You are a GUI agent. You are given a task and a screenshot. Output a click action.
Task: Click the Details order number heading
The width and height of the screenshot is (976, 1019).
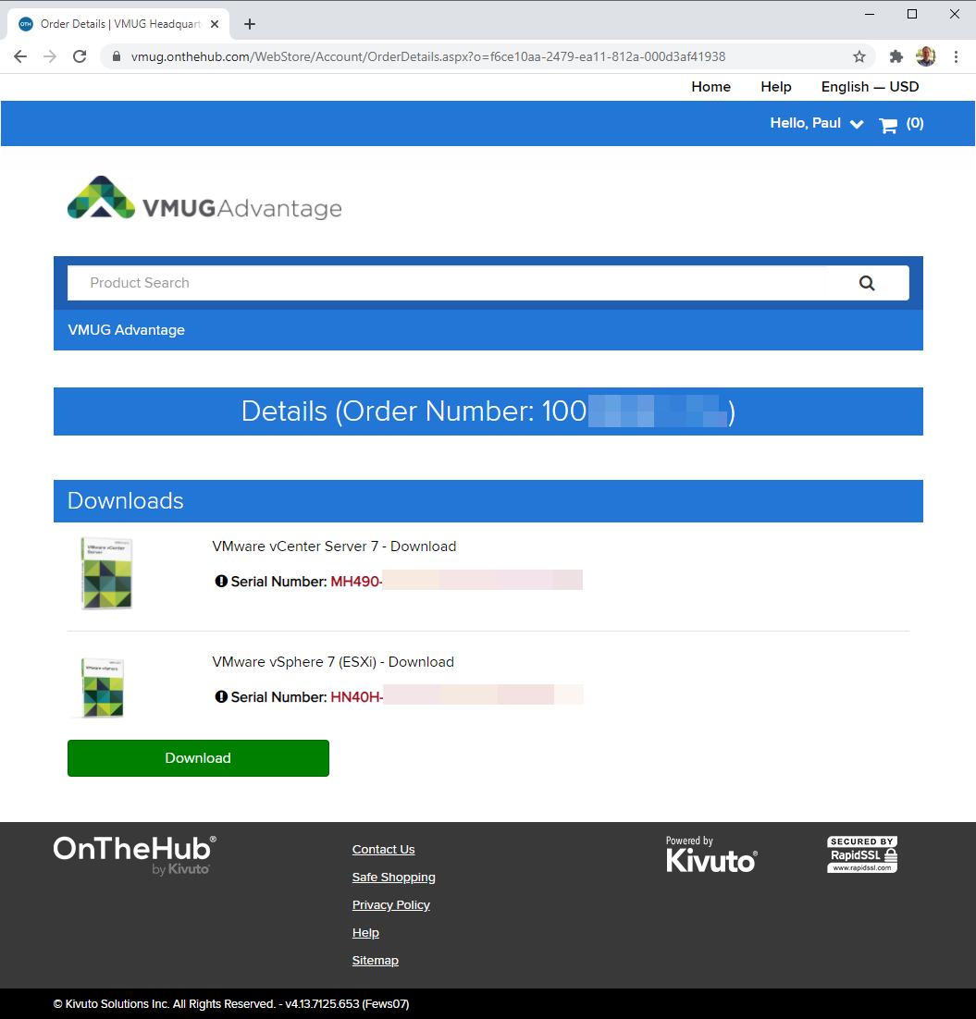click(488, 411)
